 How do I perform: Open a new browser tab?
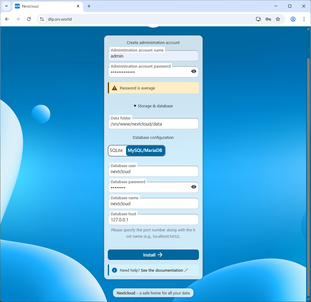(x=89, y=6)
